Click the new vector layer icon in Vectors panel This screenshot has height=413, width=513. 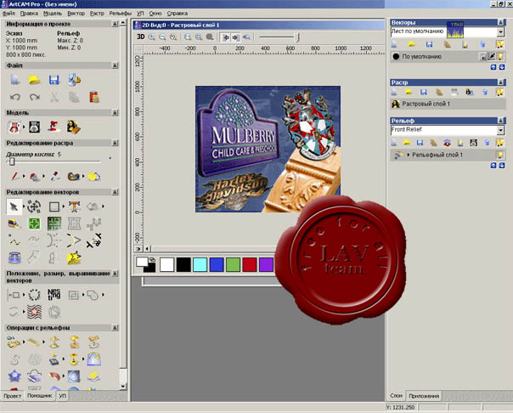click(x=394, y=44)
